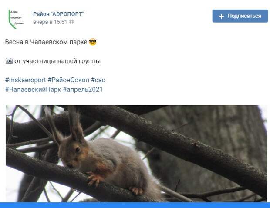Image resolution: width=270 pixels, height=208 pixels.
Task: Follow the #cao hashtag
Action: (98, 80)
